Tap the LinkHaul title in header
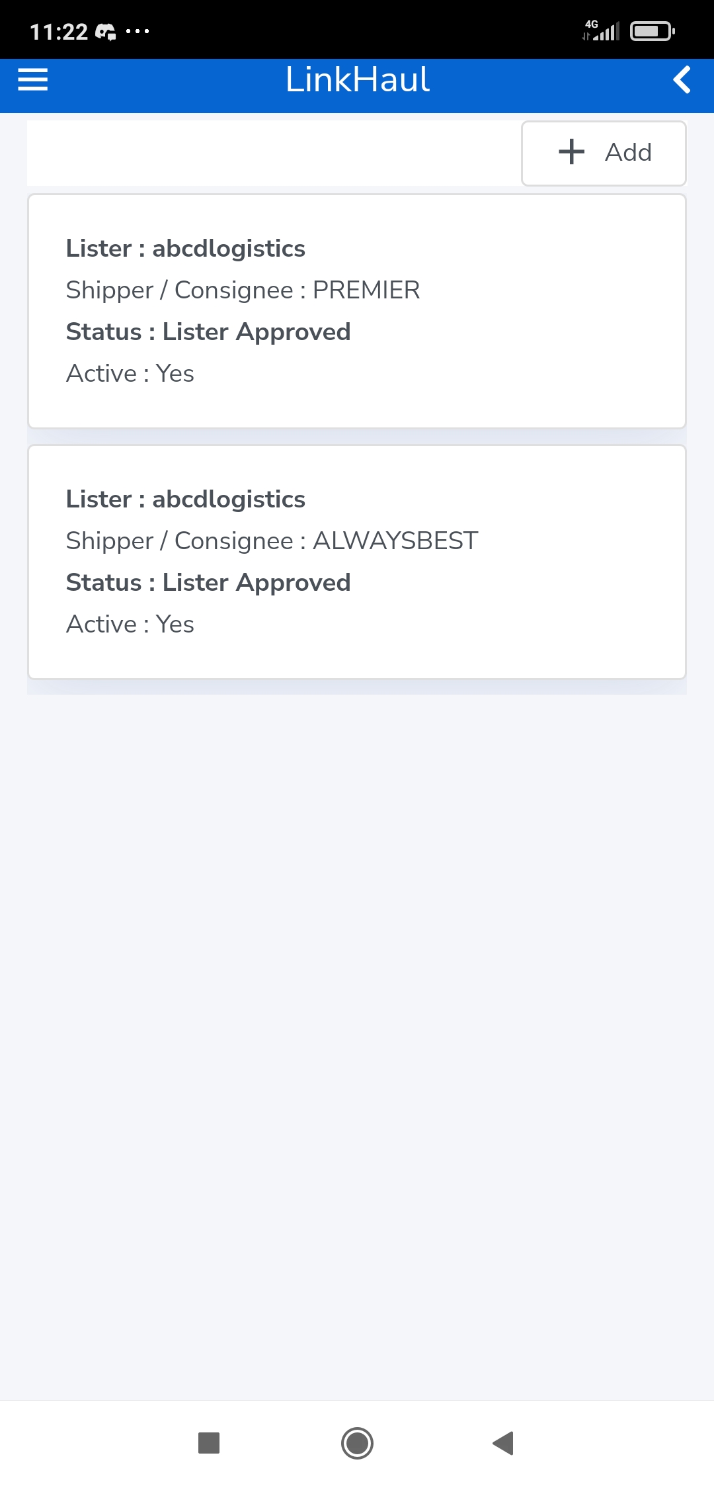 pos(357,79)
